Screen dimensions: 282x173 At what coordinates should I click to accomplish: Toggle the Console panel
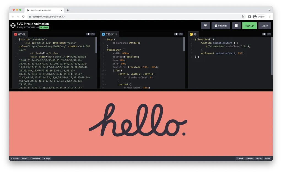click(x=15, y=158)
